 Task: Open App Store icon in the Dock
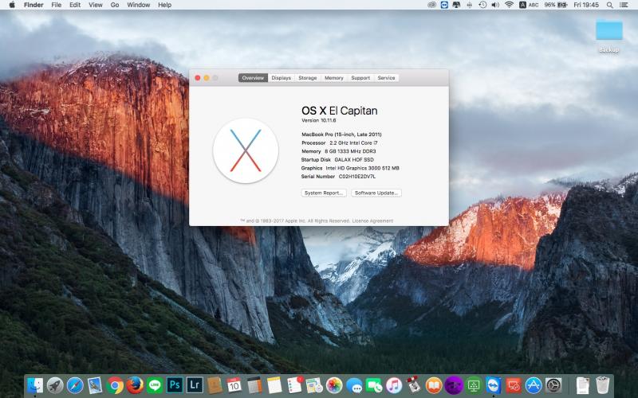pos(534,385)
